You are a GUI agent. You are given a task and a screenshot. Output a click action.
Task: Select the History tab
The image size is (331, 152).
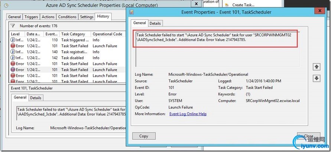pyautogui.click(x=103, y=16)
